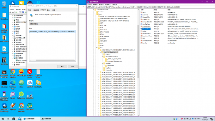Screen dimensions: 215x121
Task: Click the OK button in properties dialog
Action: tap(62, 66)
